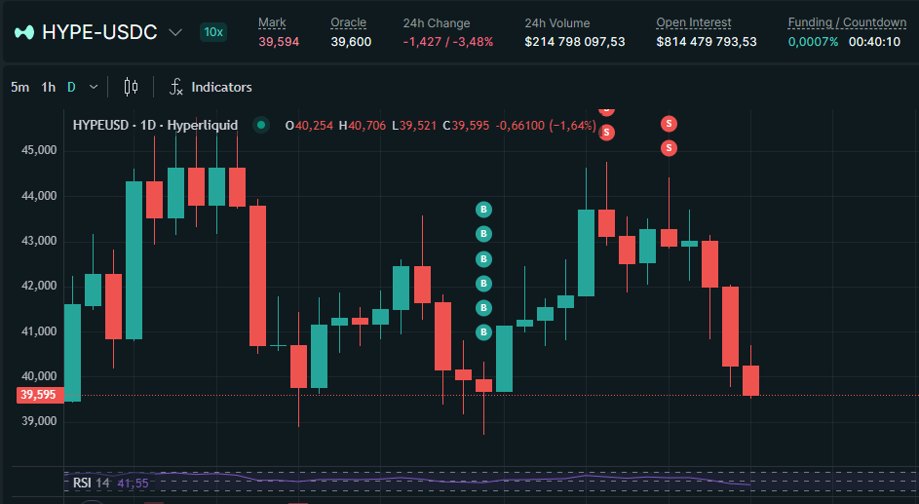Click the Oracle price label
Viewport: 919px width, 504px height.
(x=348, y=22)
